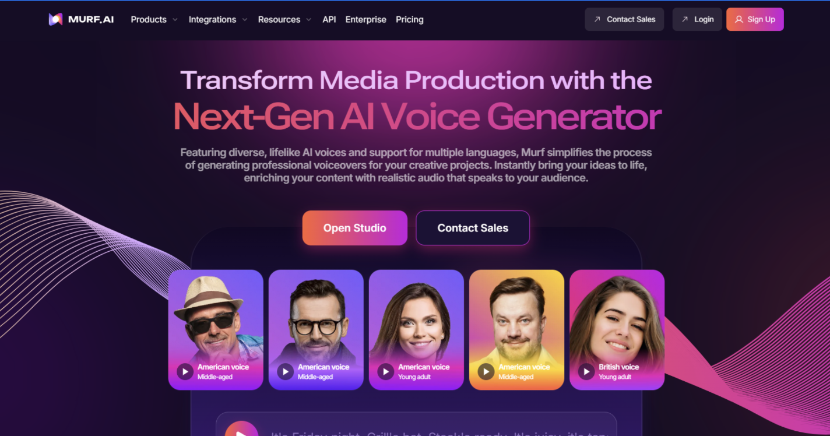Image resolution: width=830 pixels, height=436 pixels.
Task: Click the hero Contact Sales button
Action: (x=473, y=228)
